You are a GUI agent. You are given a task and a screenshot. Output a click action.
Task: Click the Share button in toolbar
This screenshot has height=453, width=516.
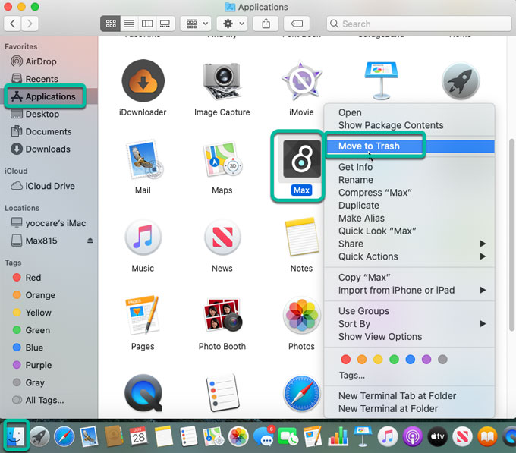pos(266,24)
